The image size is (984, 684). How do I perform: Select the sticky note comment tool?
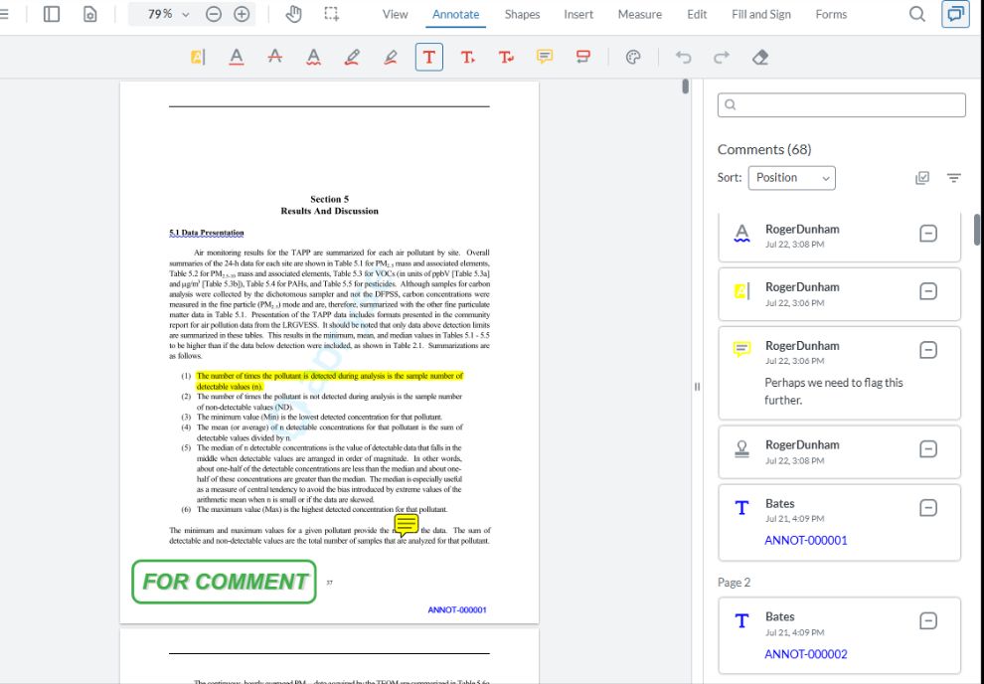(x=545, y=57)
